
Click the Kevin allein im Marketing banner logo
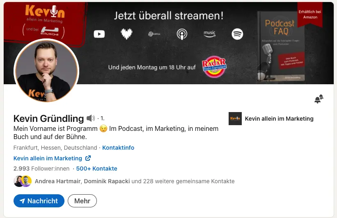[x=45, y=22]
